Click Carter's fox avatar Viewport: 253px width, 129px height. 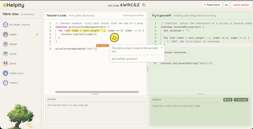click(5, 54)
